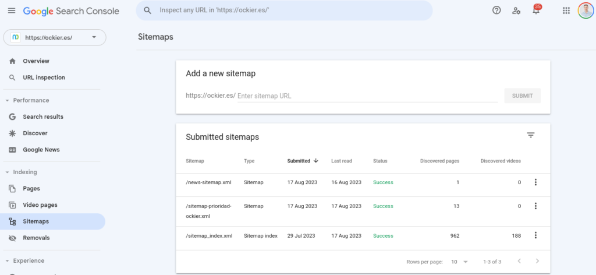Open more options for /news-sitemap.xml
596x275 pixels.
[x=535, y=182]
